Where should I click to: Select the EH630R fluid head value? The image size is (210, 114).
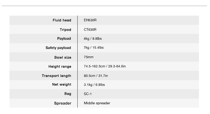tap(90, 20)
